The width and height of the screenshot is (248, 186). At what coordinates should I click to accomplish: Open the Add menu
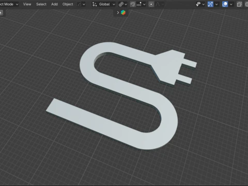click(54, 4)
